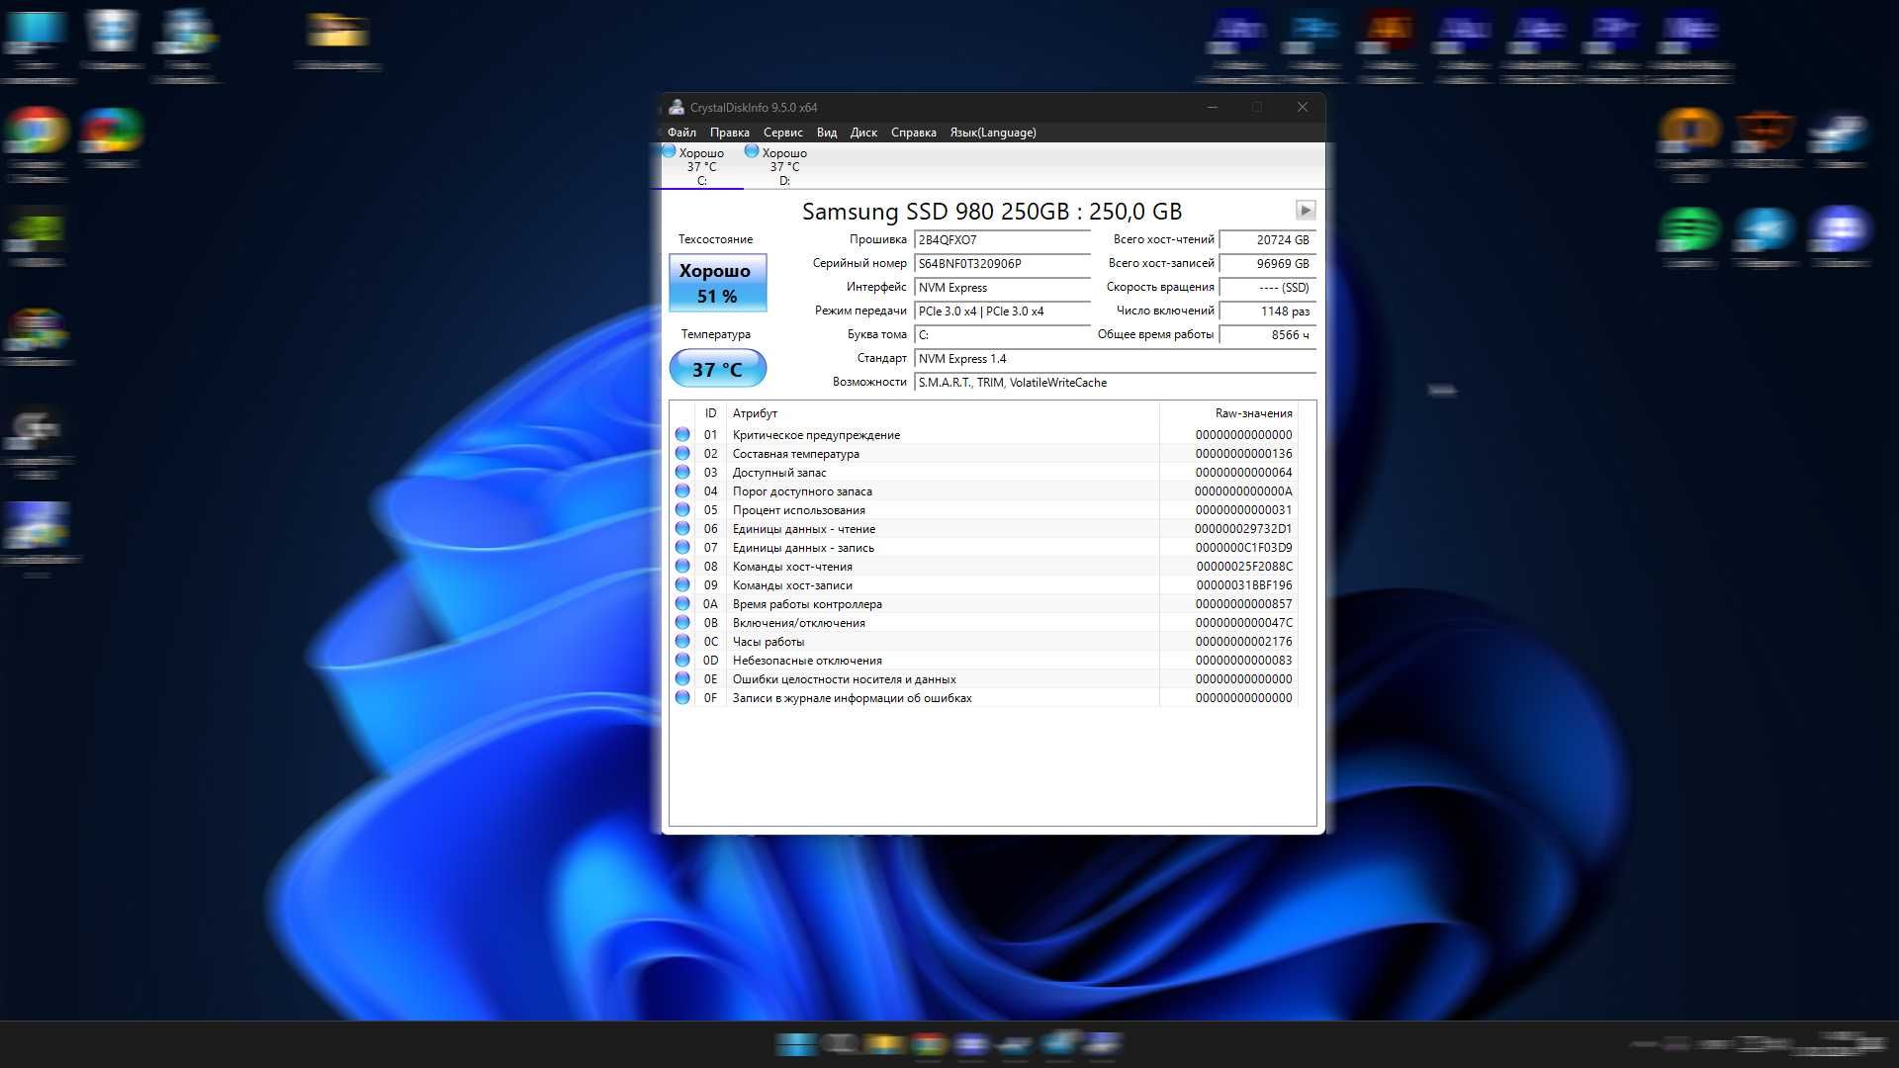Click the 37 °C temperature button
The image size is (1899, 1068).
coord(717,369)
